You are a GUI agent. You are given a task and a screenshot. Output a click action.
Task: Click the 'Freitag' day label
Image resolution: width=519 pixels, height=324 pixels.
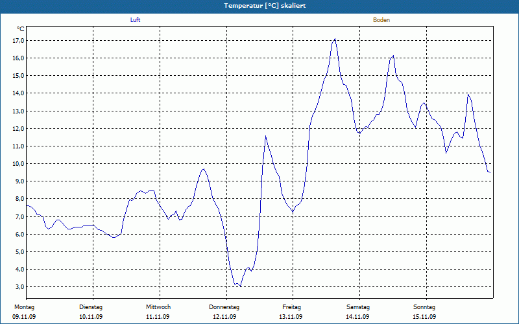pyautogui.click(x=291, y=307)
